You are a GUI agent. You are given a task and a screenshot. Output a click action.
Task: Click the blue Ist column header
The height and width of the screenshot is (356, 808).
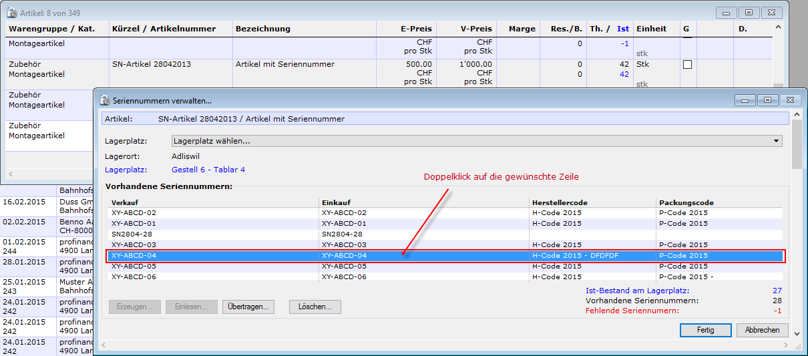pos(623,29)
